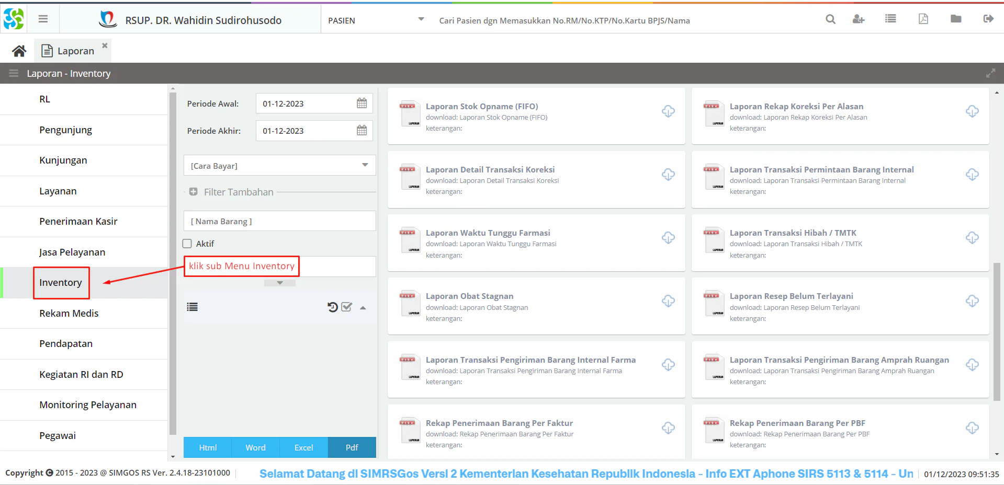The width and height of the screenshot is (1004, 485).
Task: Select the Pegawai menu item
Action: [x=84, y=435]
